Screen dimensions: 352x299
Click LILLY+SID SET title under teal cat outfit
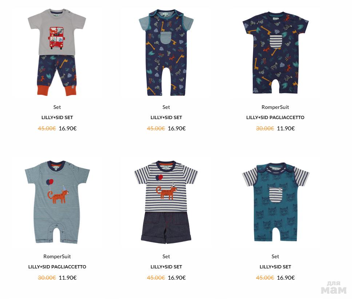pos(275,267)
